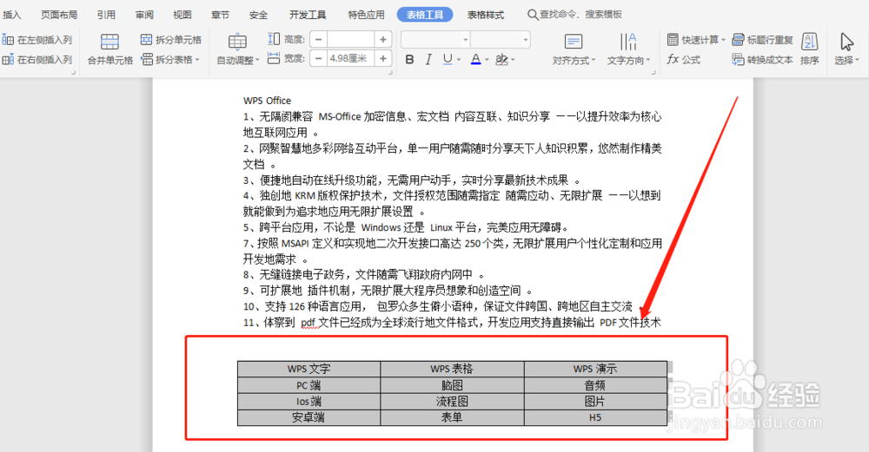Expand the Split Table (拆分表格) dropdown arrow
Image resolution: width=869 pixels, height=452 pixels.
pyautogui.click(x=197, y=60)
